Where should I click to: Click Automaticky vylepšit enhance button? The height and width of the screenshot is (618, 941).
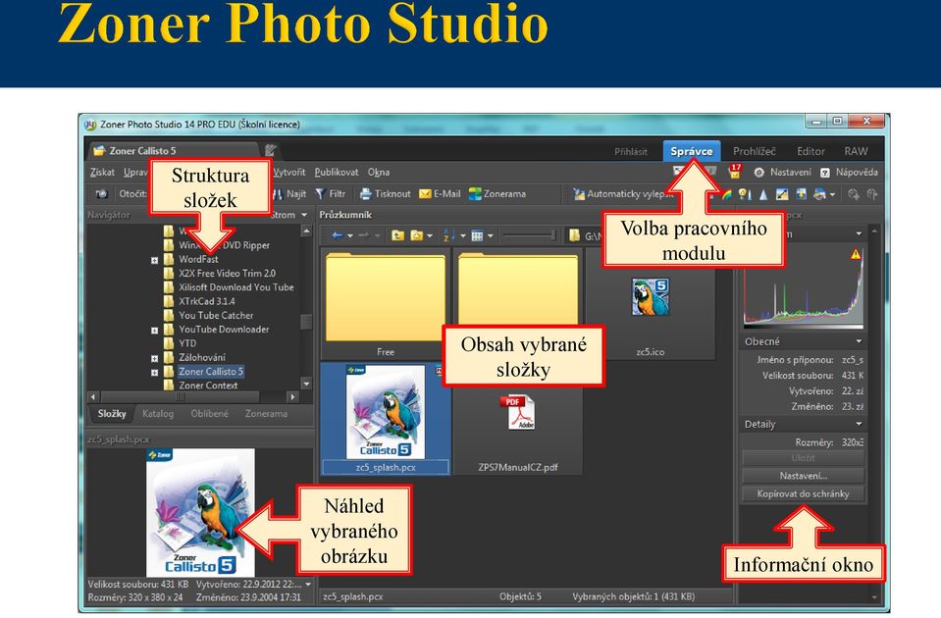[x=623, y=194]
